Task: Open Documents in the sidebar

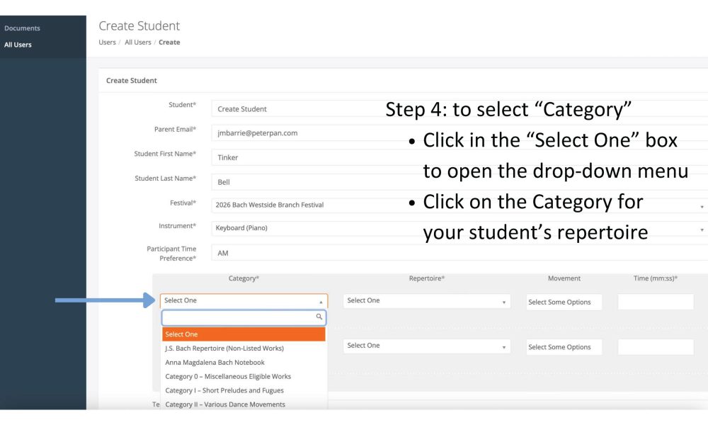Action: [x=22, y=28]
